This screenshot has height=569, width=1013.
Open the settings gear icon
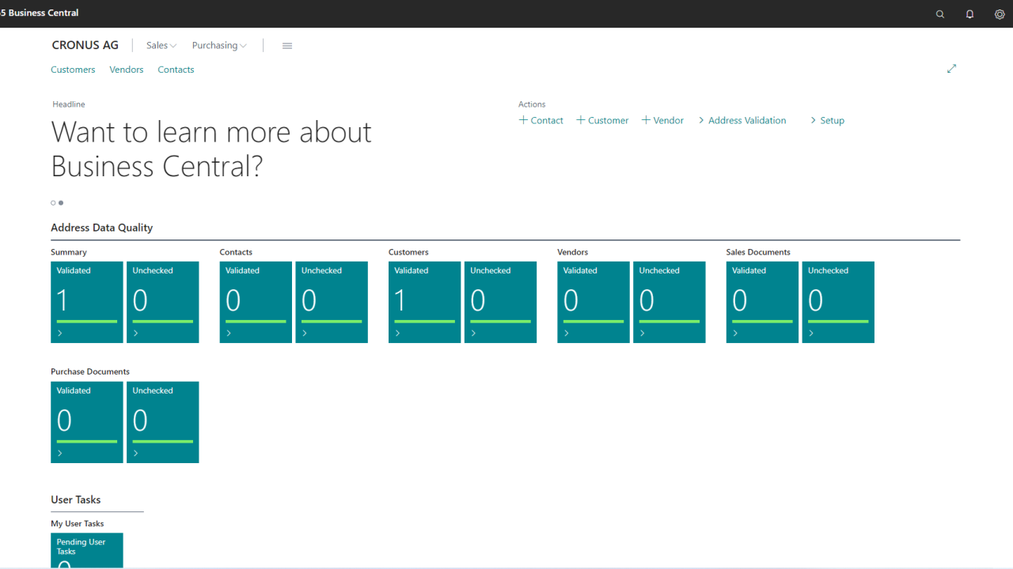point(1000,14)
